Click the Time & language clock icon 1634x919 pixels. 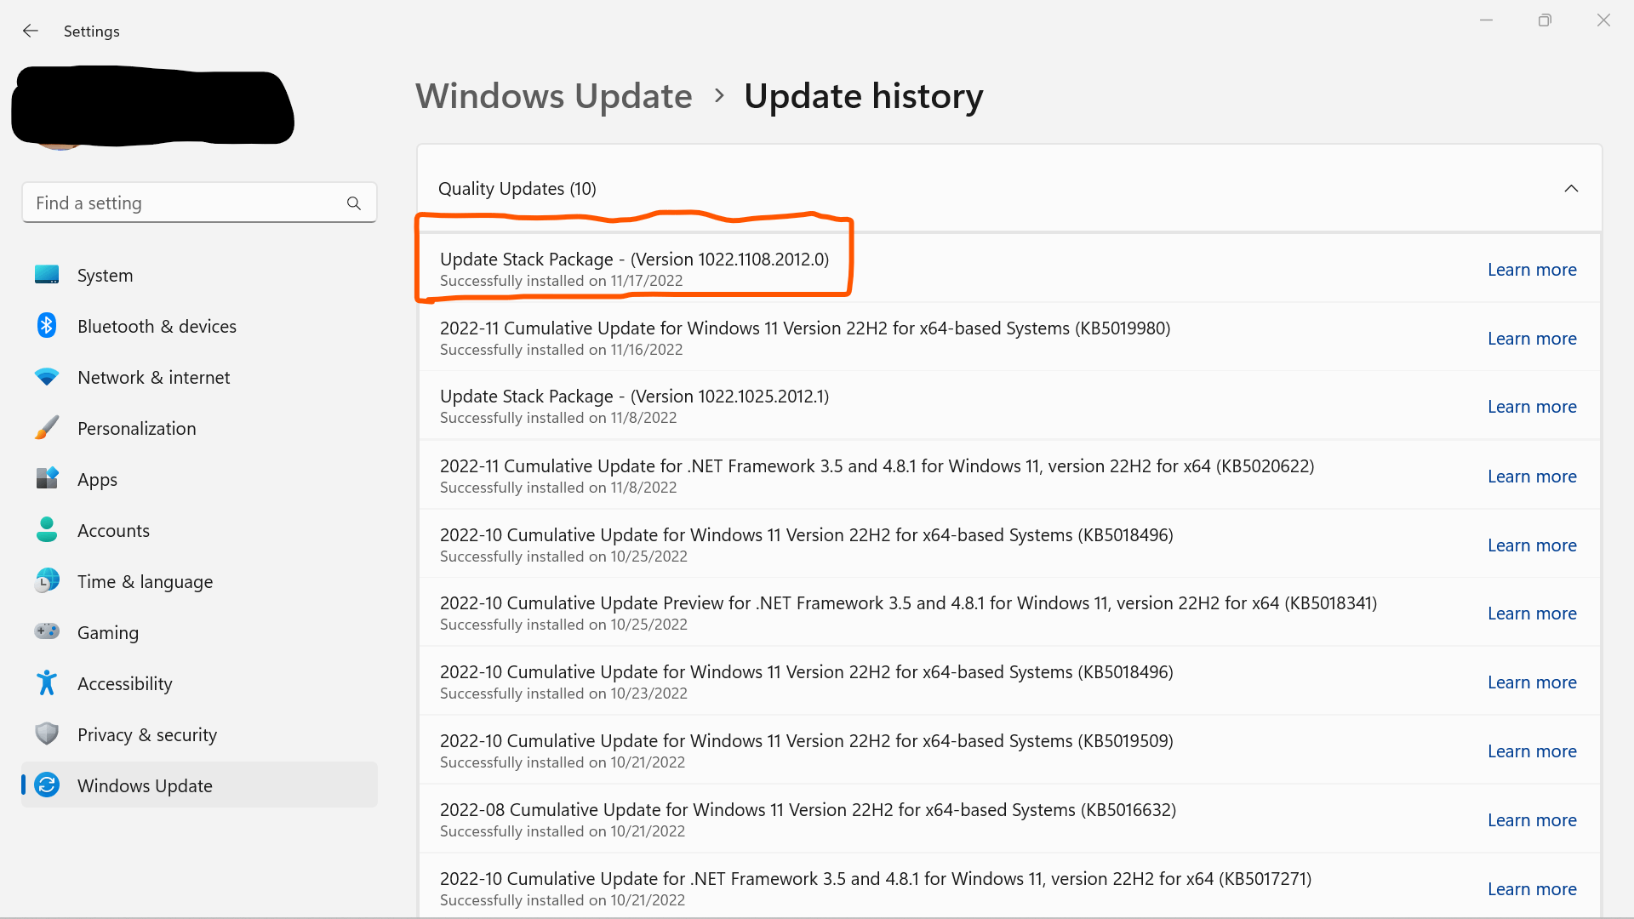click(x=47, y=581)
